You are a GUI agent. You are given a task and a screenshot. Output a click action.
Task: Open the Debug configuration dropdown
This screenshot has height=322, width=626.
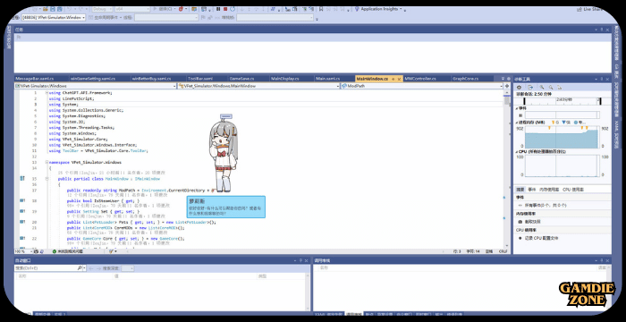102,9
